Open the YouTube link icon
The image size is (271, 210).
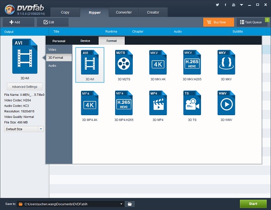[x=234, y=5]
